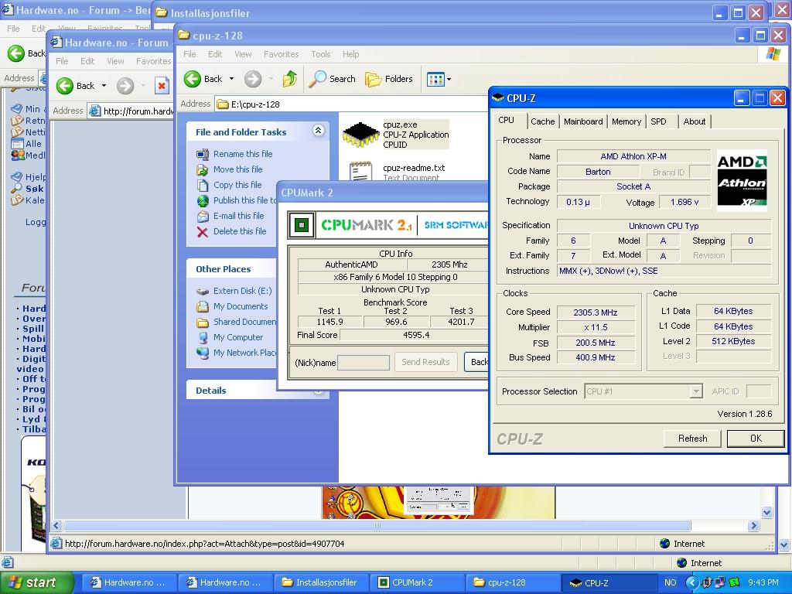
Task: Collapse File and Folder Tasks panel
Action: pos(318,131)
